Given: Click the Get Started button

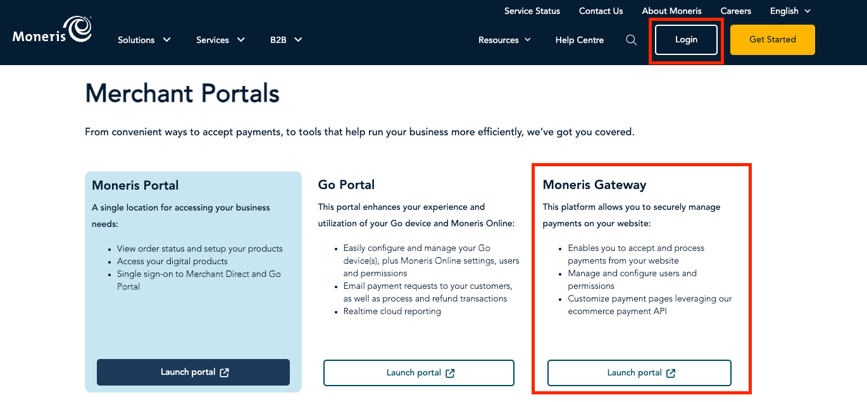Looking at the screenshot, I should [x=773, y=40].
